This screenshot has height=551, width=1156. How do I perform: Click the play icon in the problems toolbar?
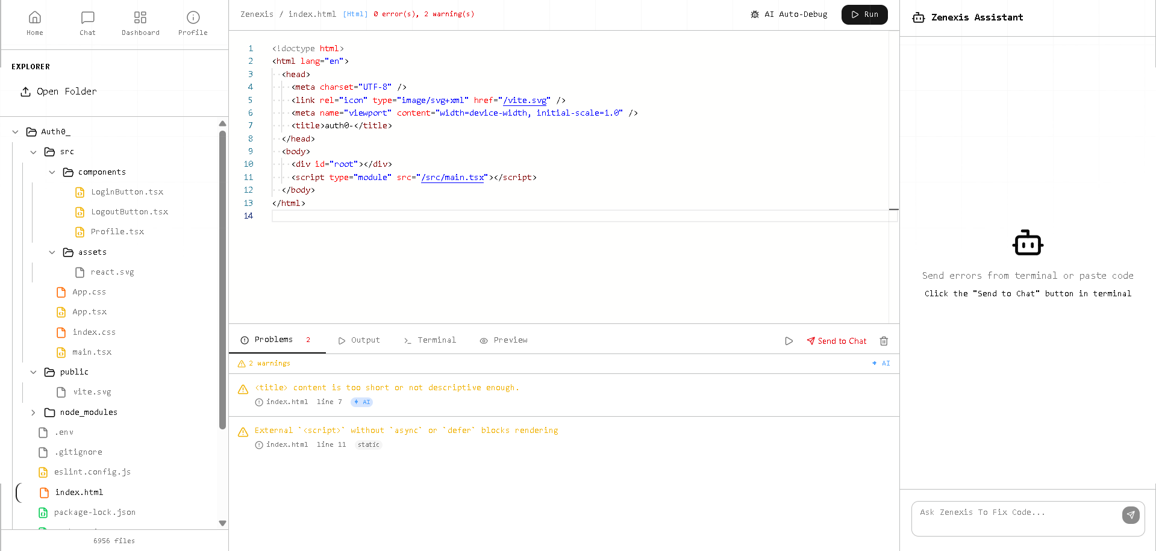(789, 341)
